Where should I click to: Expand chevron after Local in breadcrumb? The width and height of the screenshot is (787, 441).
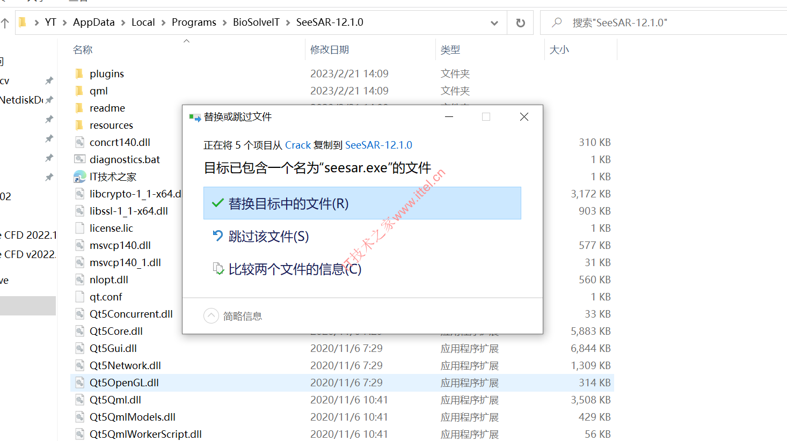tap(163, 23)
